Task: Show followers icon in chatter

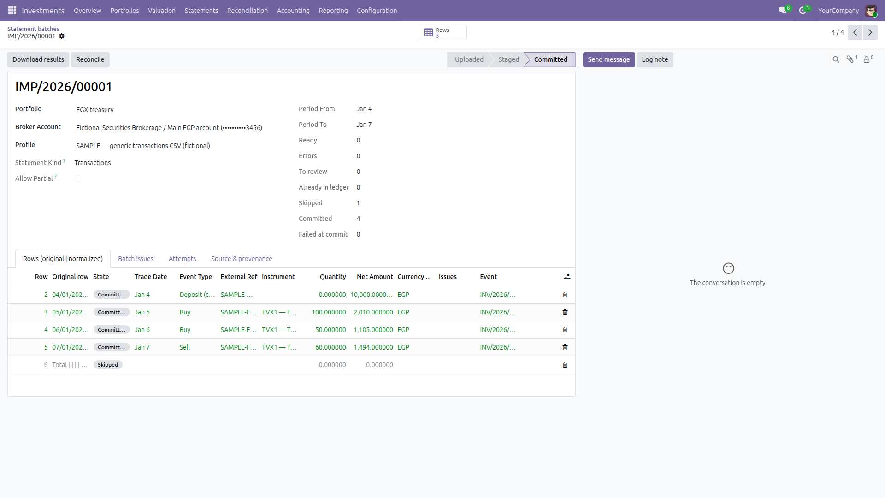Action: [867, 59]
